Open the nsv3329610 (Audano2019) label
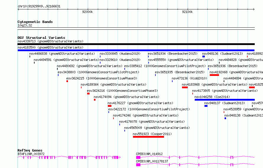The image size is (263, 168). pos(120,60)
